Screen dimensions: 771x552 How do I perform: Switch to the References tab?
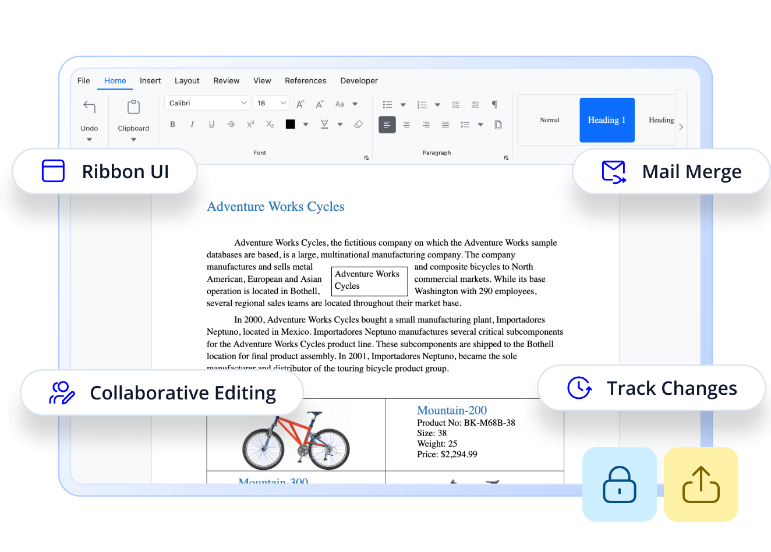[305, 81]
